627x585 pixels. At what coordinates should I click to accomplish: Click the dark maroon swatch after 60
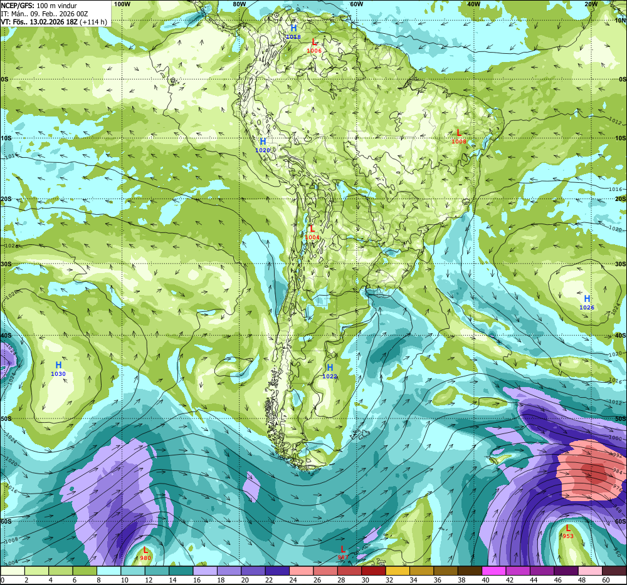(x=614, y=571)
